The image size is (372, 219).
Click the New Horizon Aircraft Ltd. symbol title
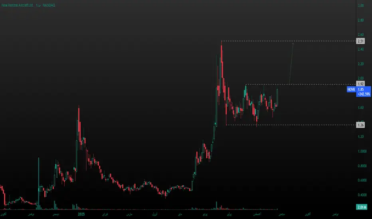17,5
